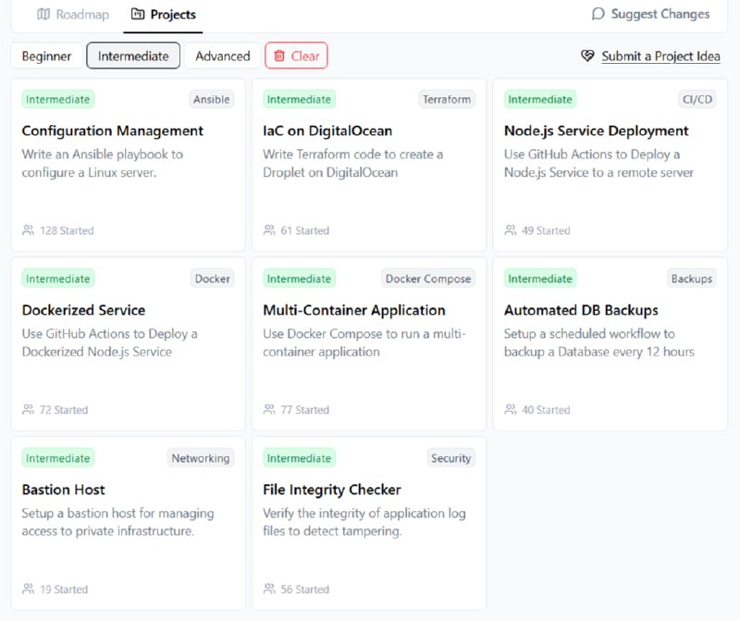Toggle the Advanced difficulty filter
The image size is (740, 621).
(x=223, y=56)
